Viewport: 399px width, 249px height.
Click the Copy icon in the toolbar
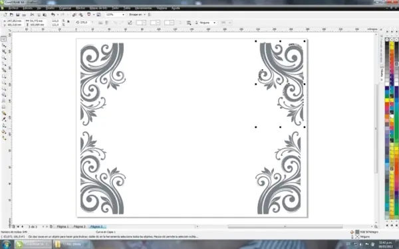click(39, 15)
